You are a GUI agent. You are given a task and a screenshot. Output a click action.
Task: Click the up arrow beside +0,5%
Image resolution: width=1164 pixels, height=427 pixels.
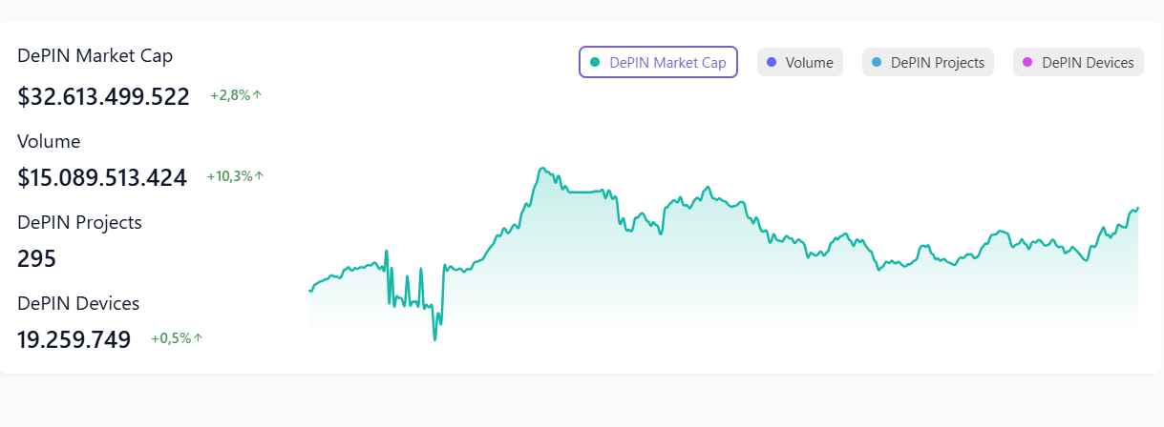tap(199, 338)
